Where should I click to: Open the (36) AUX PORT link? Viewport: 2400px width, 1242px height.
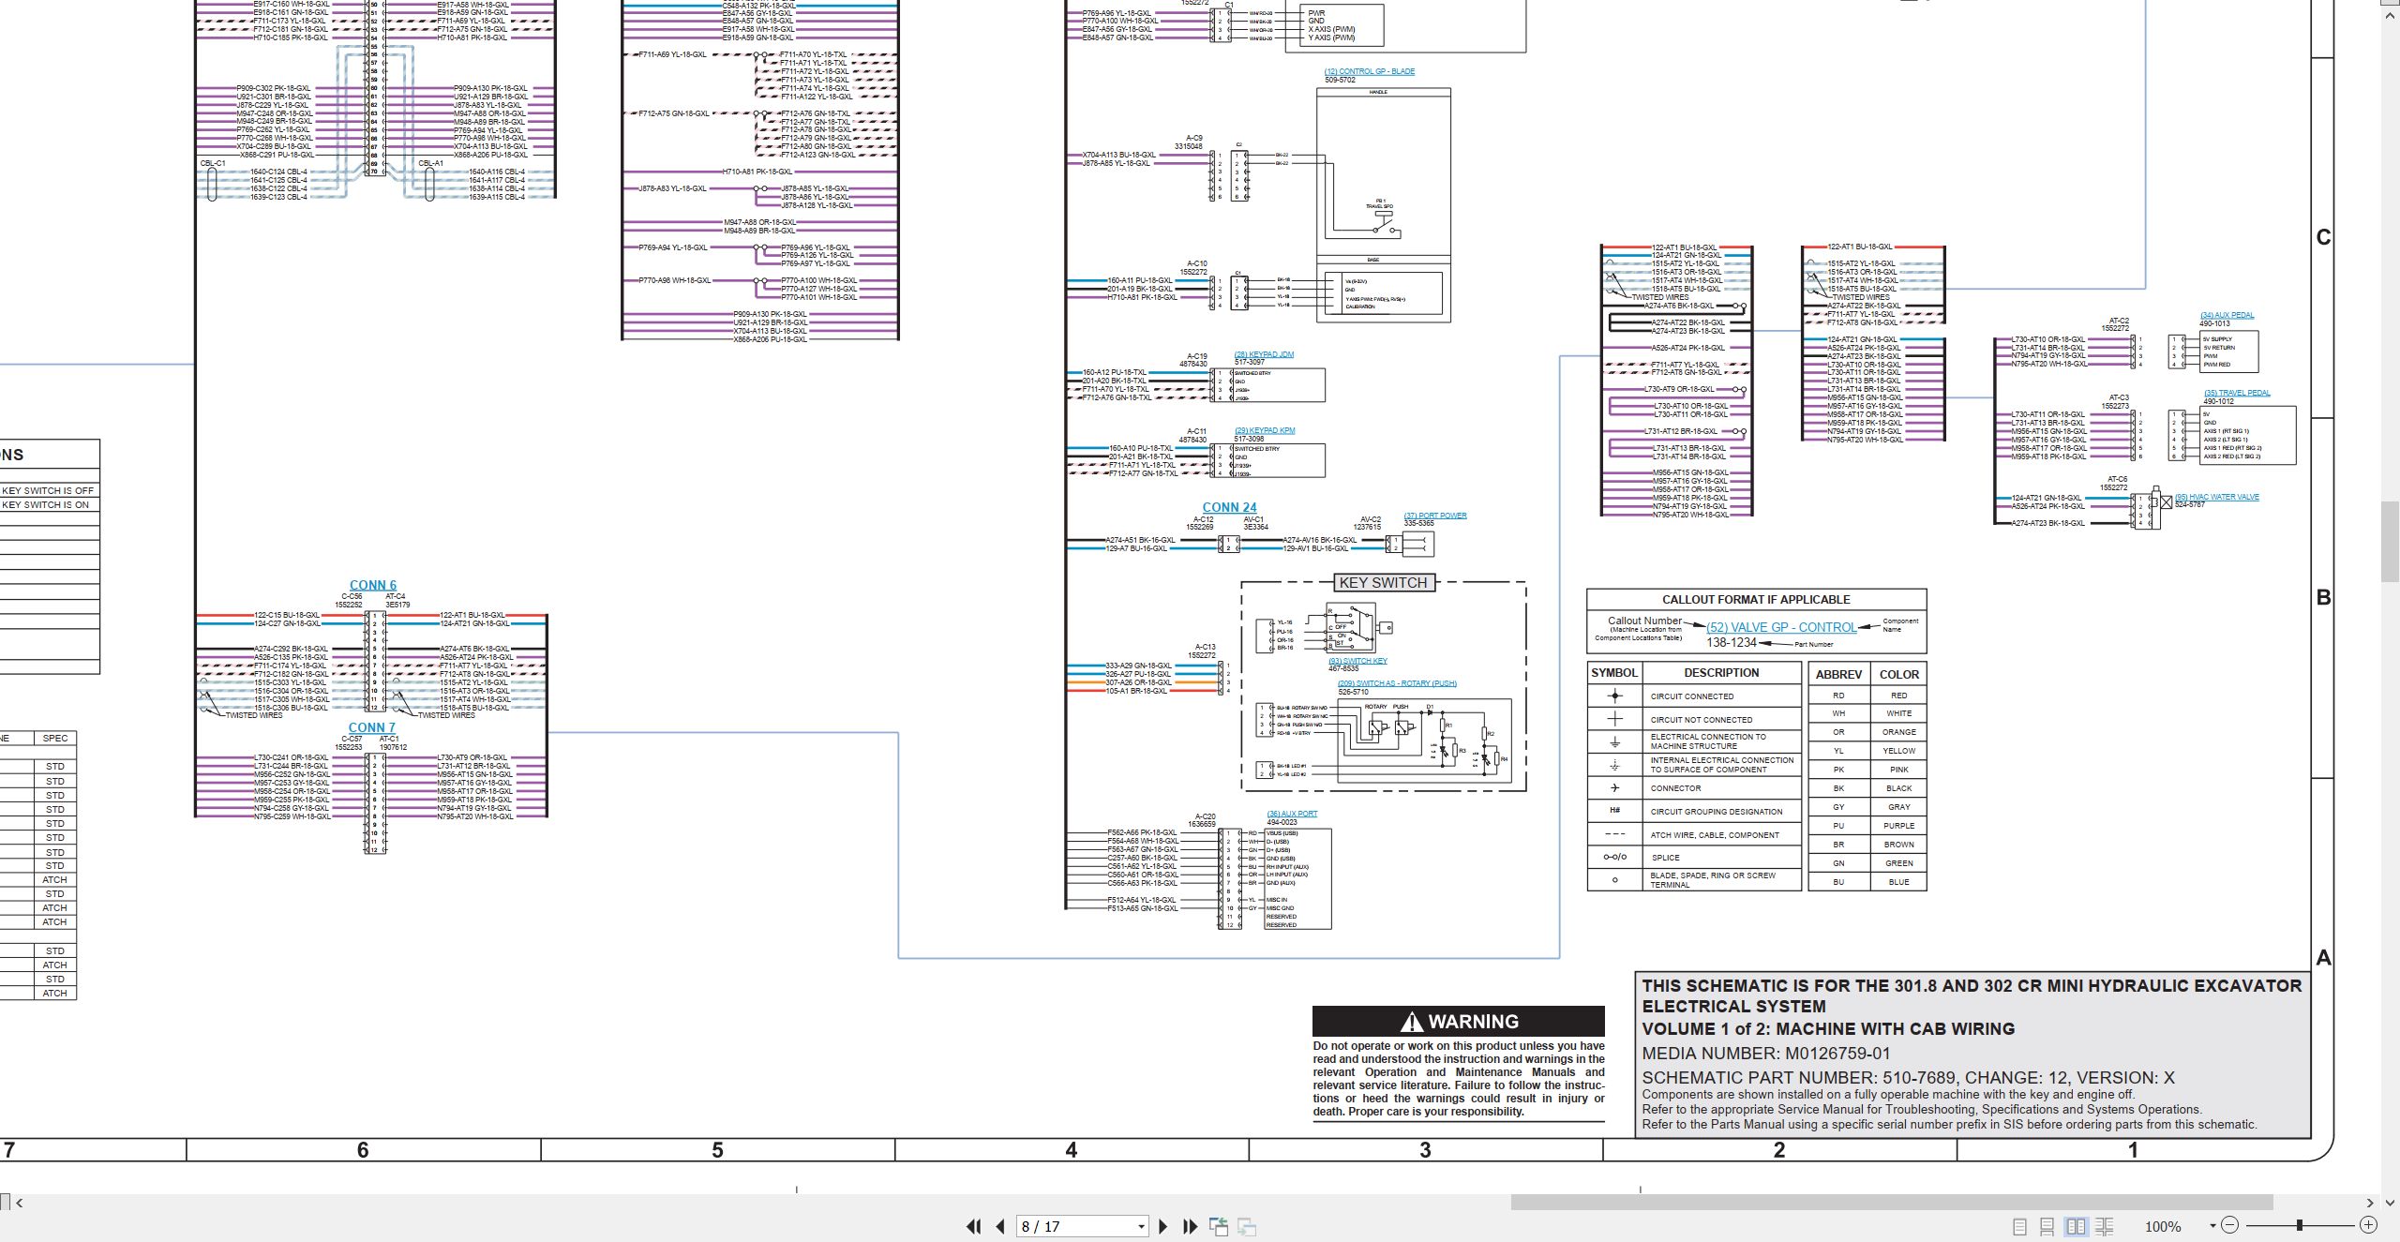tap(1292, 814)
